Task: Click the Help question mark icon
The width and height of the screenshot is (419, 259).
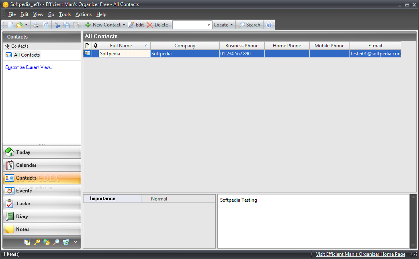Action: click(269, 25)
